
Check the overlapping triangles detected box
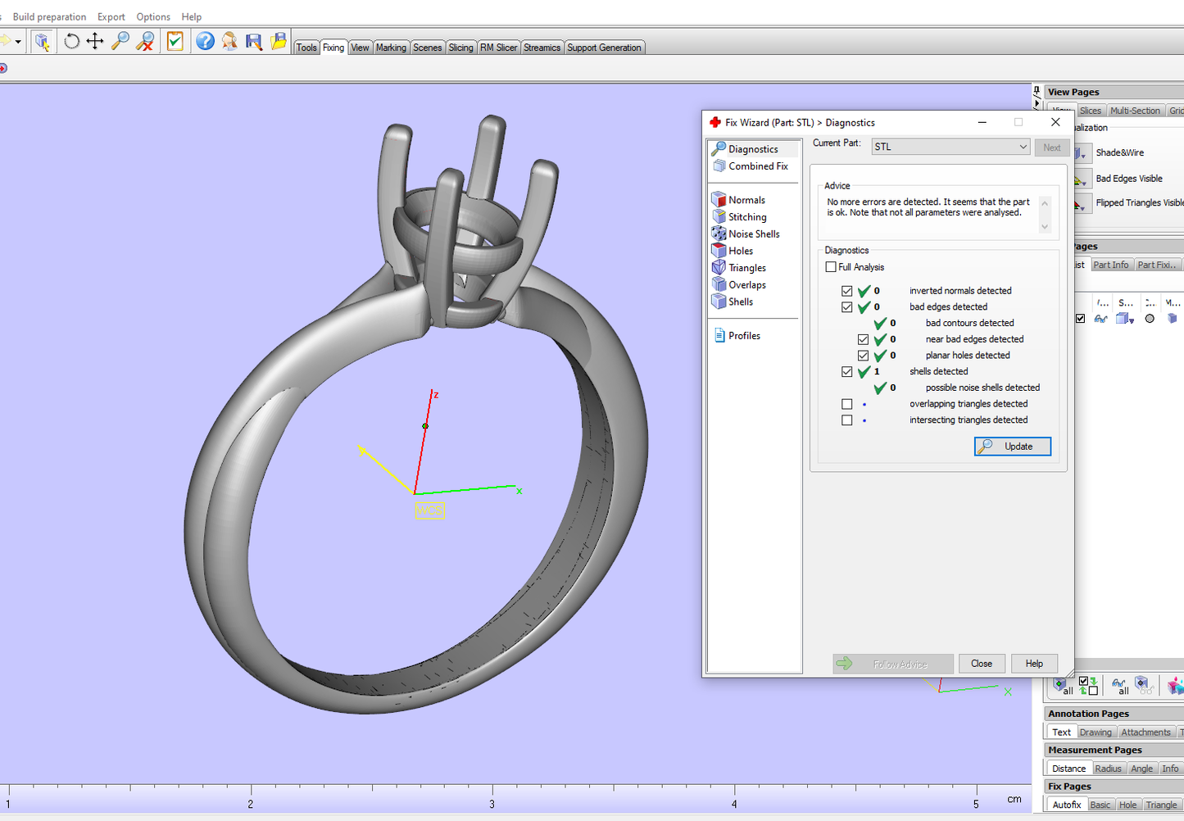point(847,404)
